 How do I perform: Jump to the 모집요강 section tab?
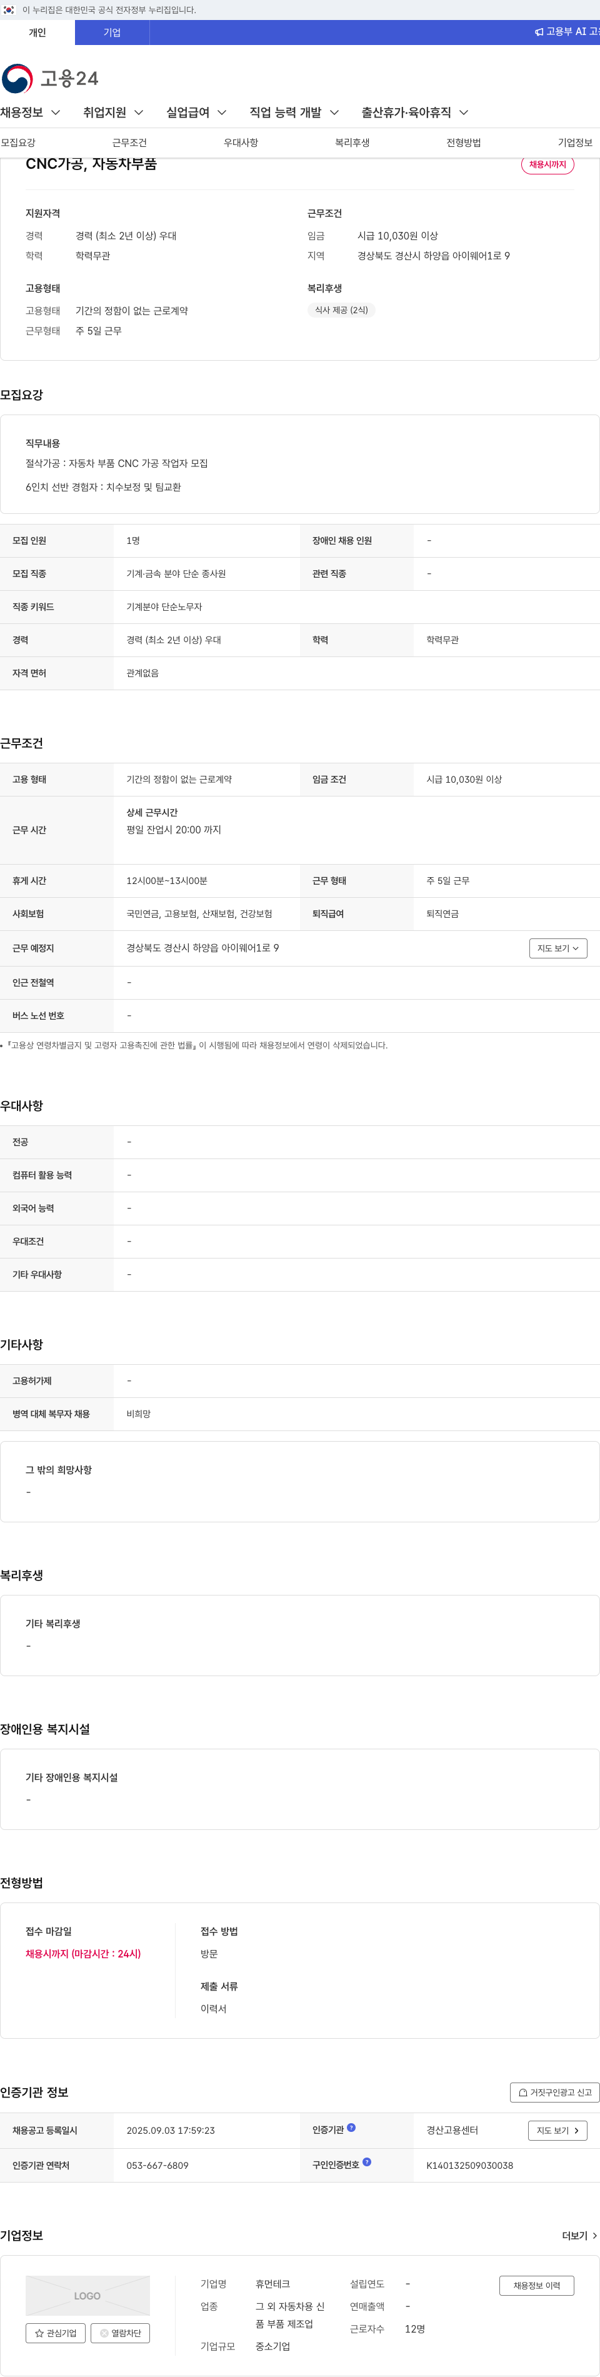tap(19, 143)
